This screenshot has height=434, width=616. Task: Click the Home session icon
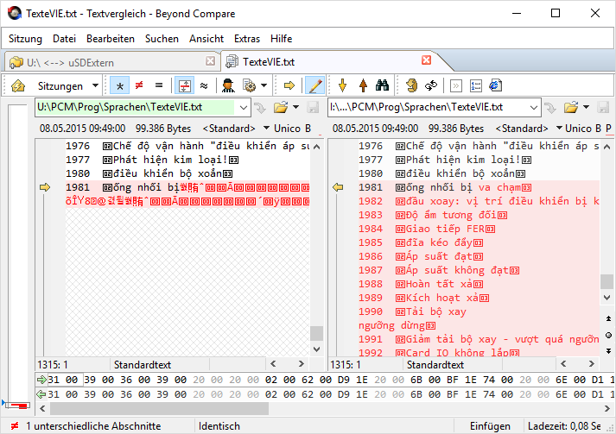point(18,85)
